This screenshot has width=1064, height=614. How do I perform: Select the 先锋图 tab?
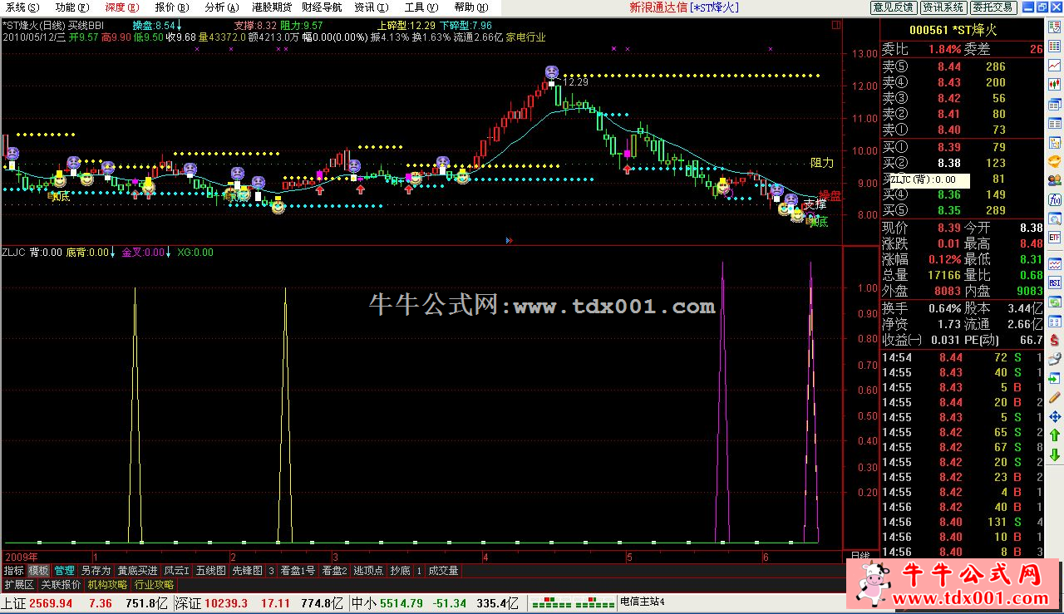click(x=247, y=571)
